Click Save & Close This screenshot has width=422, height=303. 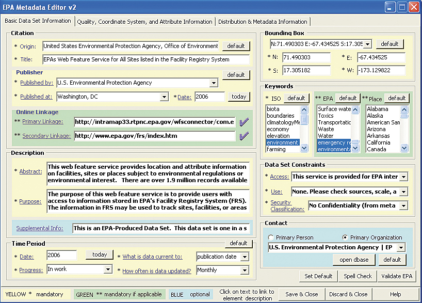pyautogui.click(x=301, y=294)
